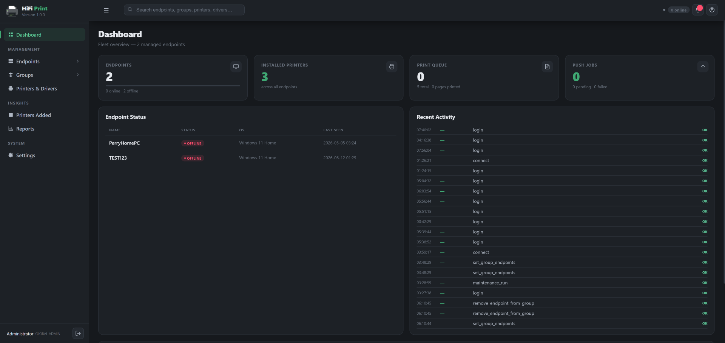Click the Reports chart icon
Screen dimensions: 725x343
11,129
